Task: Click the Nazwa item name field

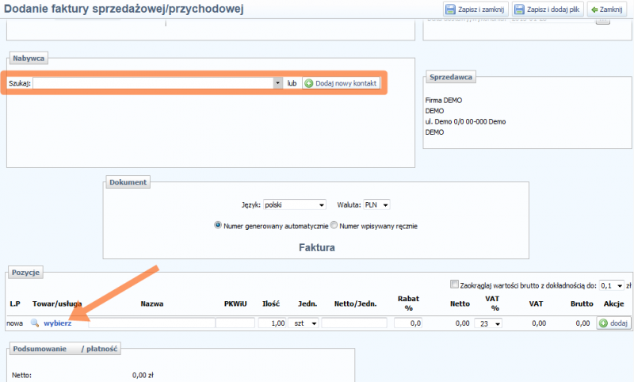Action: [151, 323]
